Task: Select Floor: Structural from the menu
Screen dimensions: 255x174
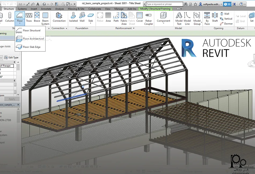Action: (x=30, y=31)
